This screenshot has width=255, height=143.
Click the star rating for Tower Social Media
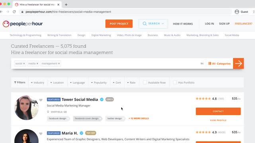(x=203, y=99)
